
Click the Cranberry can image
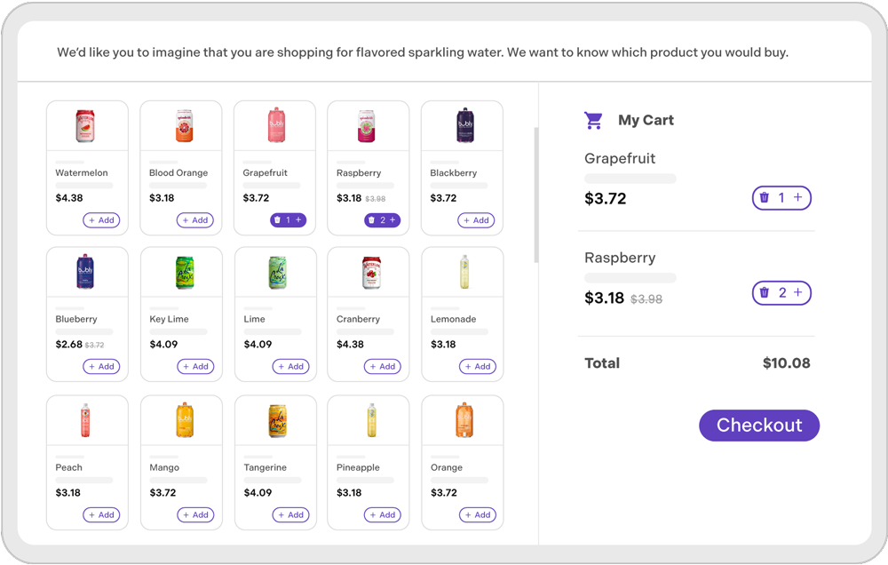pos(369,274)
